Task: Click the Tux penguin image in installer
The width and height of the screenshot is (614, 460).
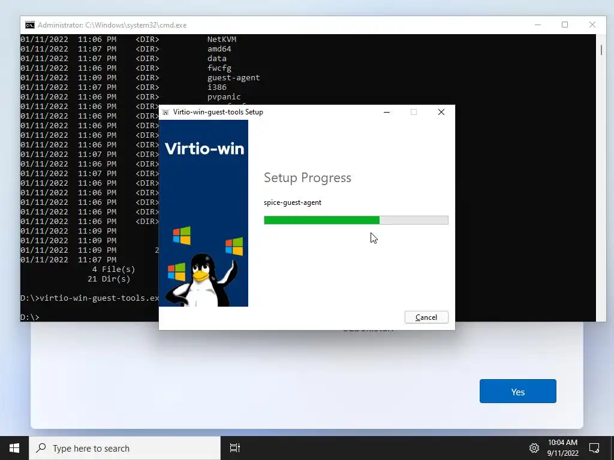Action: 201,280
